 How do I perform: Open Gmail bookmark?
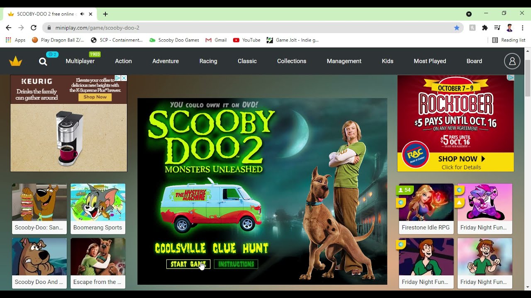(216, 40)
